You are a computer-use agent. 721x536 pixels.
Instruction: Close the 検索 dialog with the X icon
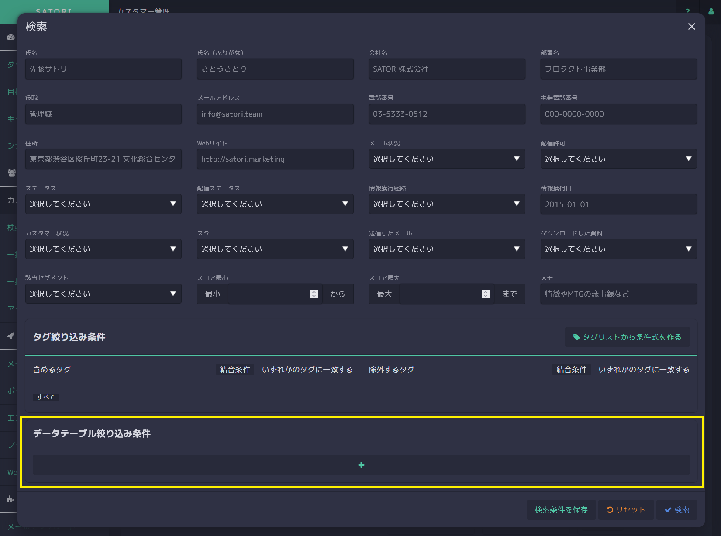pos(691,27)
